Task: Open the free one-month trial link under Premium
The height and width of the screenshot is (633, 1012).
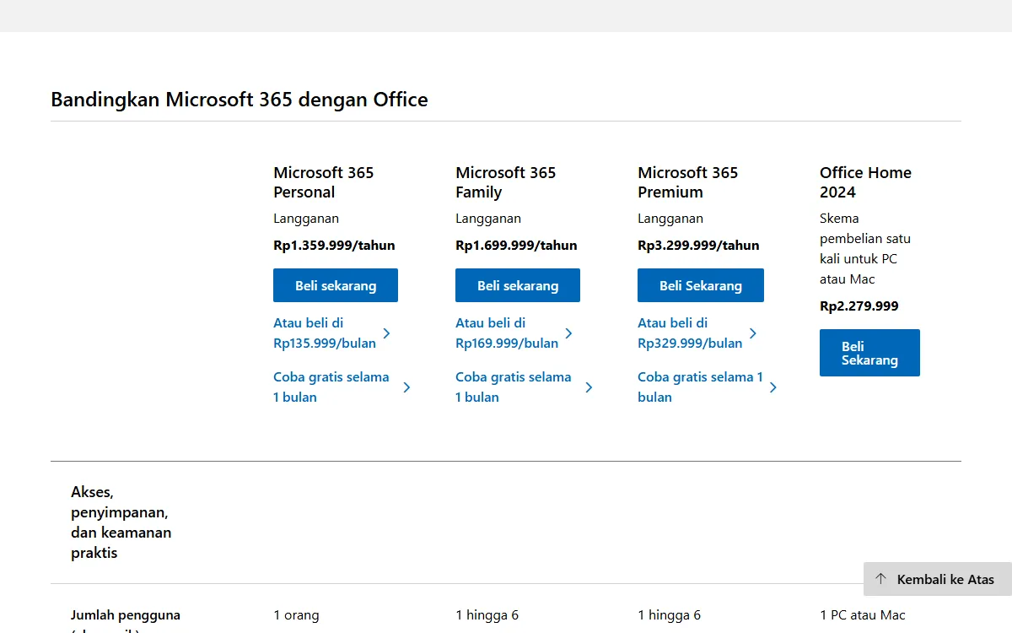Action: tap(707, 387)
